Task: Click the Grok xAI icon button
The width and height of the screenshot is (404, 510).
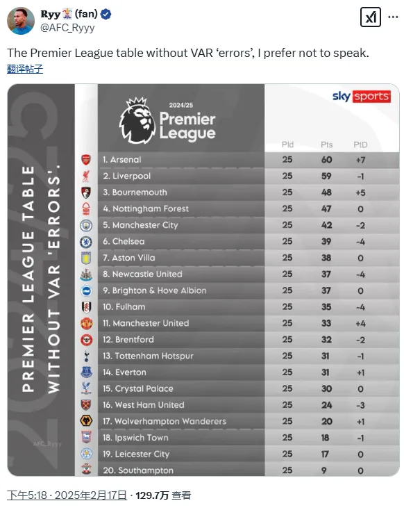Action: 370,17
